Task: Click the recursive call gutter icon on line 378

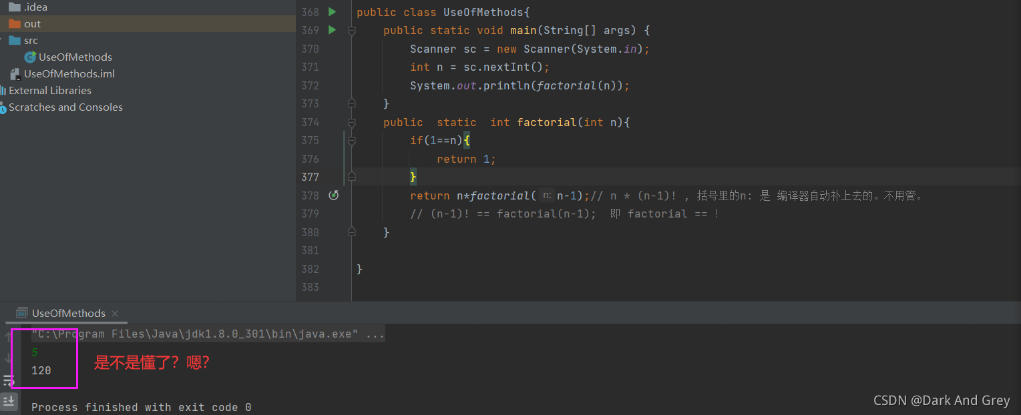Action: point(334,195)
